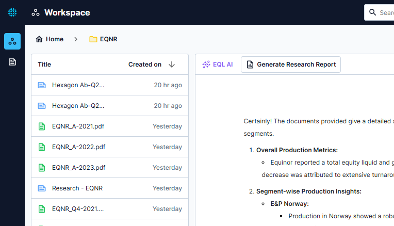This screenshot has width=394, height=226.
Task: Click the app logo in the top-left corner
Action: click(12, 12)
